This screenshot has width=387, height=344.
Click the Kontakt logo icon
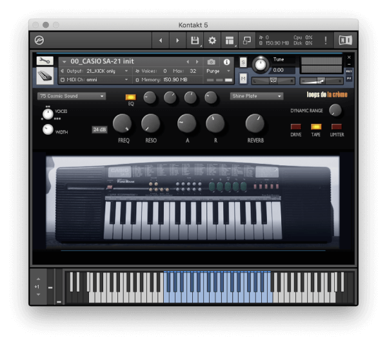tap(40, 40)
